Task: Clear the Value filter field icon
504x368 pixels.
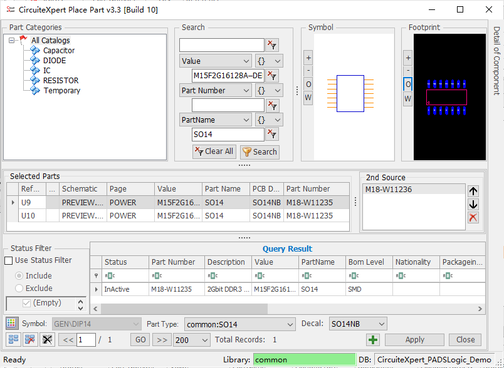Action: pyautogui.click(x=272, y=76)
